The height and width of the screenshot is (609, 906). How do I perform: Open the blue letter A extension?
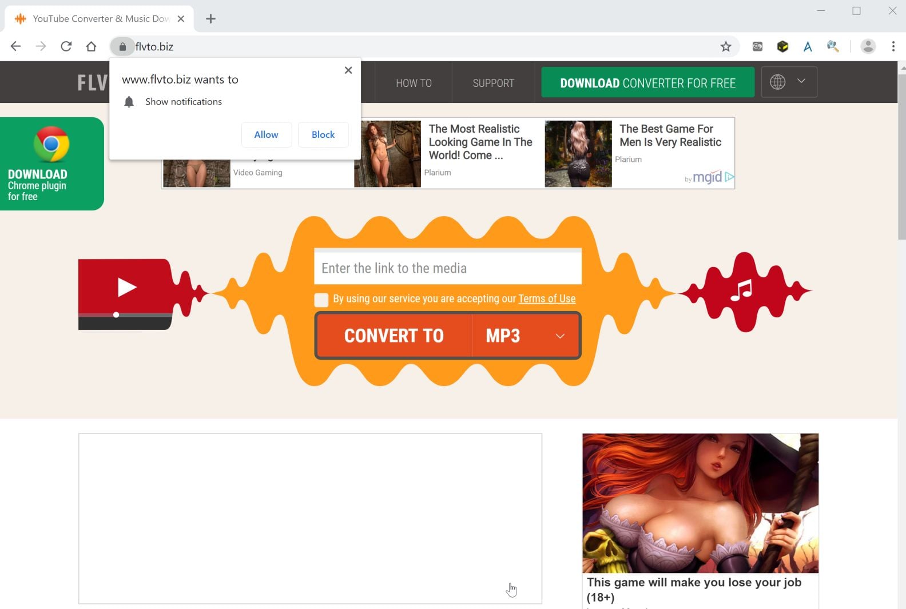click(808, 46)
